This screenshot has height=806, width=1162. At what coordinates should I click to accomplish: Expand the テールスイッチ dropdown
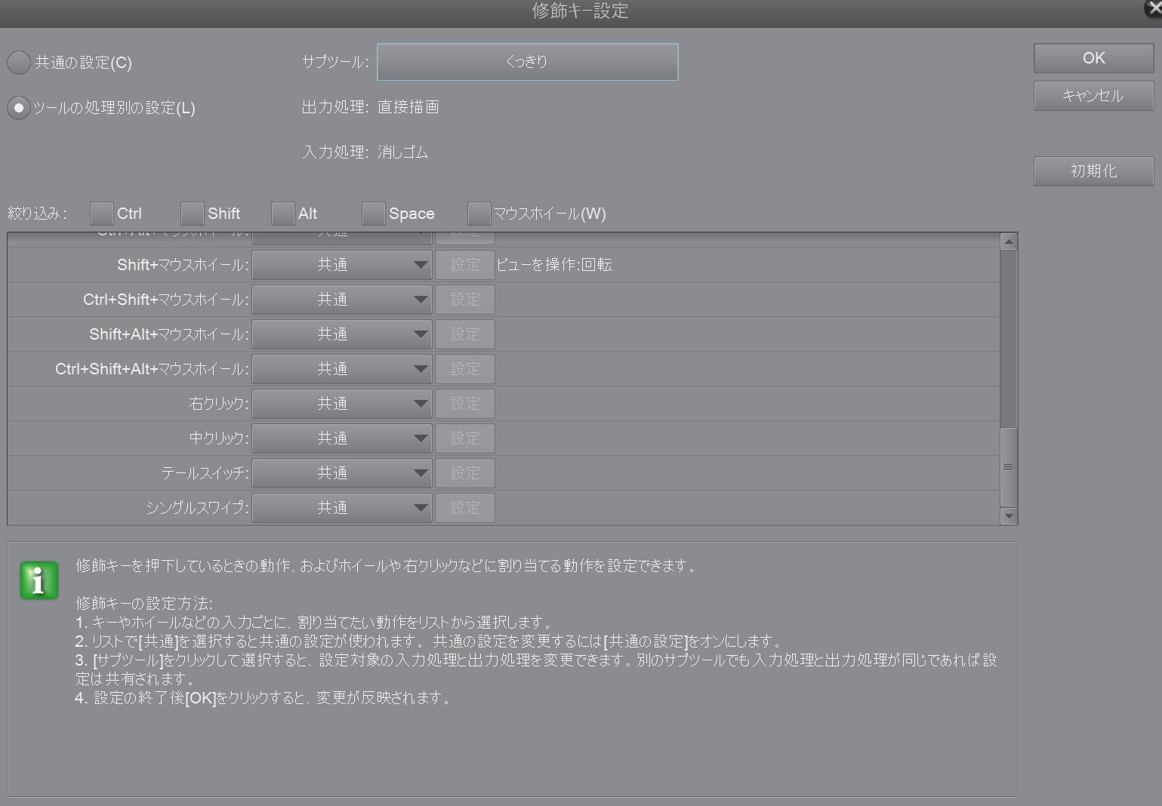pyautogui.click(x=341, y=473)
